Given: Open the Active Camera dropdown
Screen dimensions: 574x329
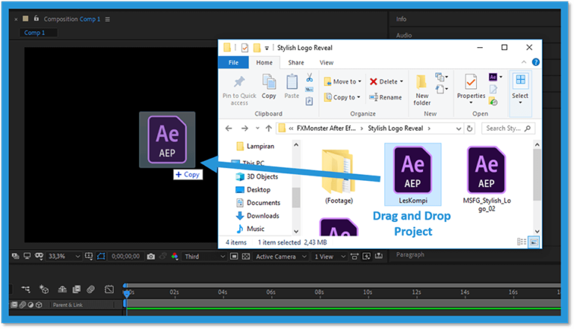Looking at the screenshot, I should click(x=281, y=256).
